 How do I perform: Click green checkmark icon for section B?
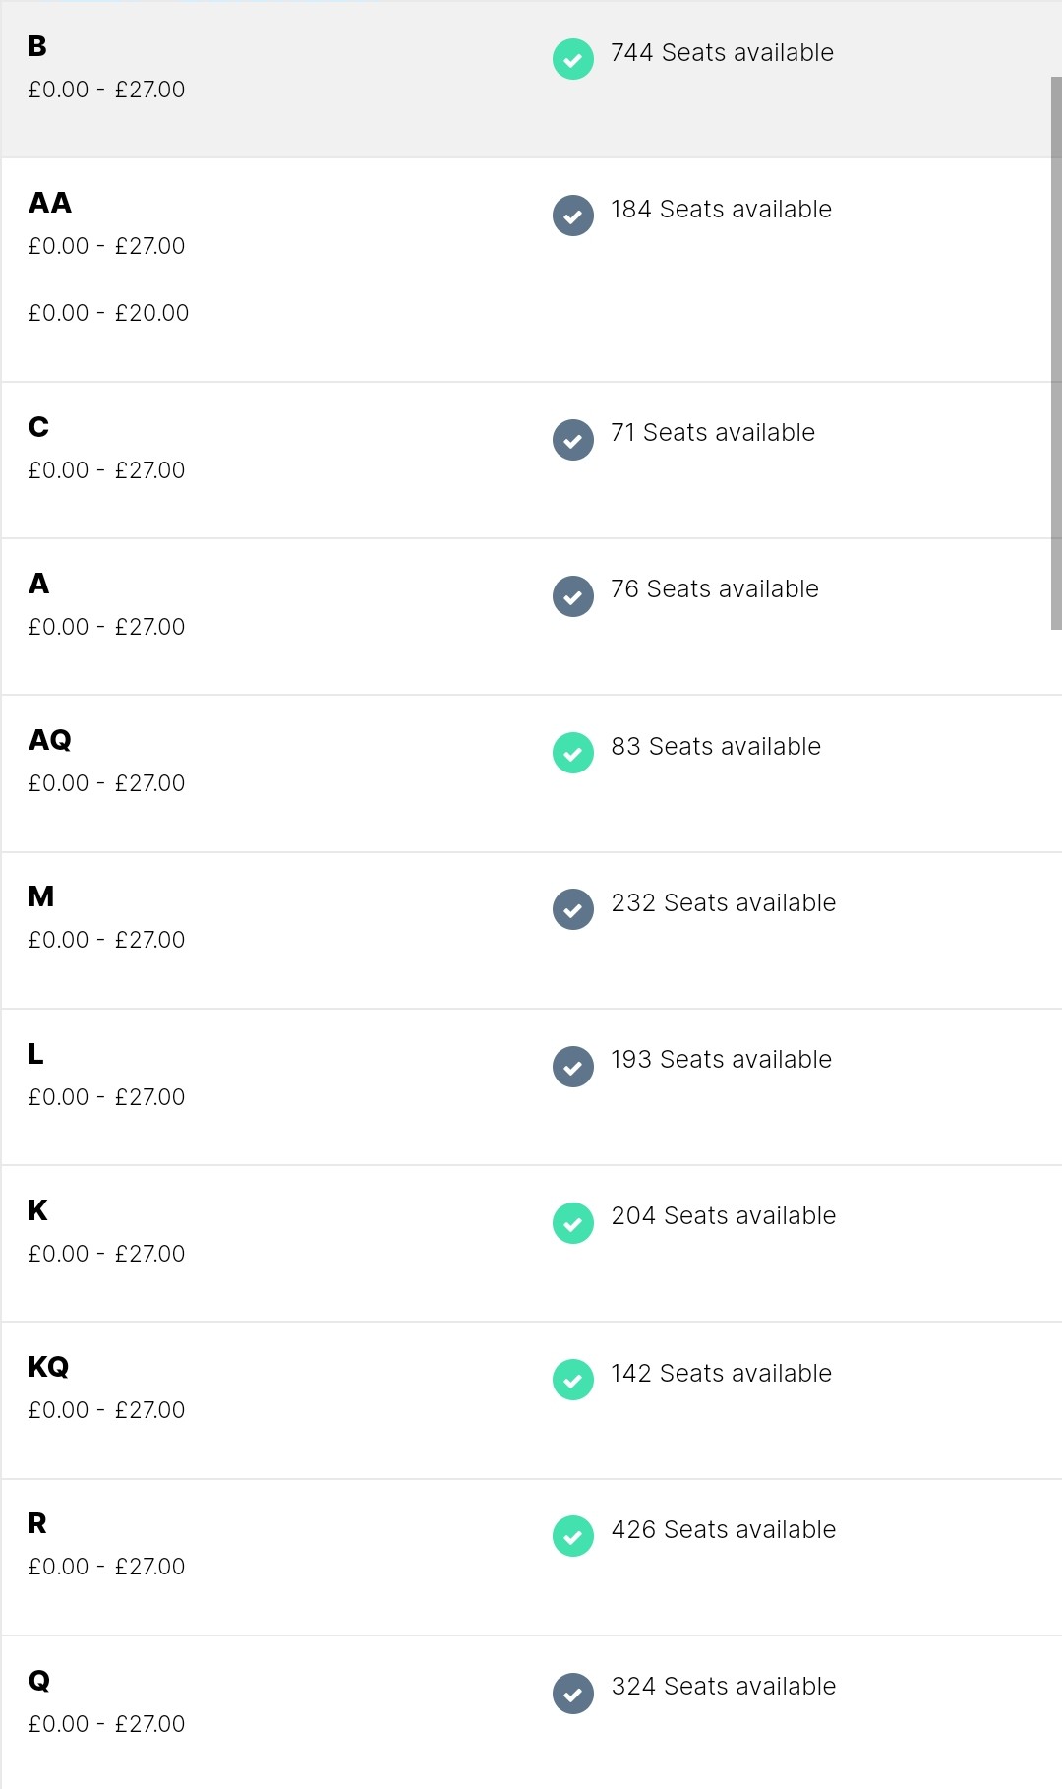pyautogui.click(x=573, y=59)
